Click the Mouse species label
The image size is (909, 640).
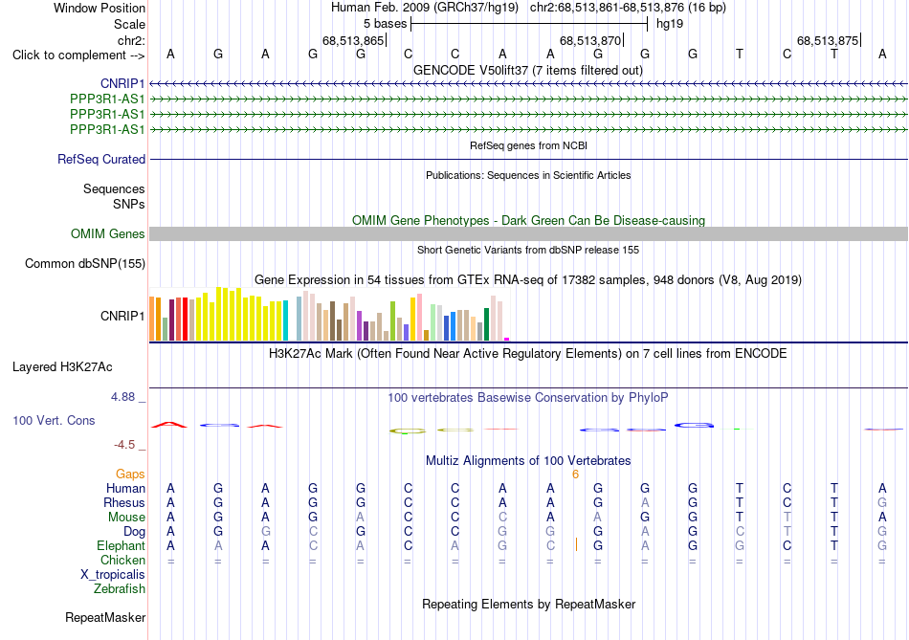pos(126,518)
